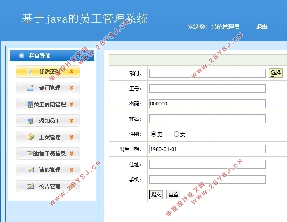Click the 性别: label
The height and width of the screenshot is (222, 287).
(135, 134)
